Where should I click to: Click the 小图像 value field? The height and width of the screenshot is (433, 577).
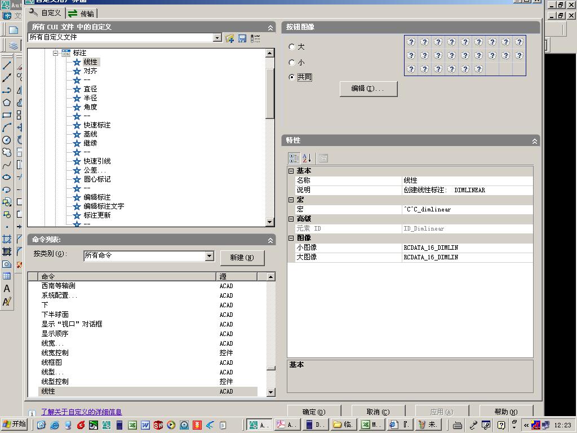(x=468, y=248)
